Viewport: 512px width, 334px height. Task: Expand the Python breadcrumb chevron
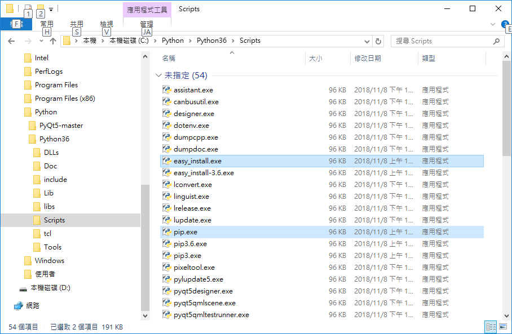[x=190, y=41]
